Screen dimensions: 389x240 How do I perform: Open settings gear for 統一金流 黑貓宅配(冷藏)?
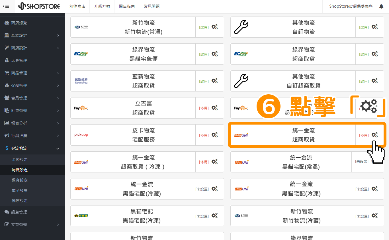pos(215,189)
